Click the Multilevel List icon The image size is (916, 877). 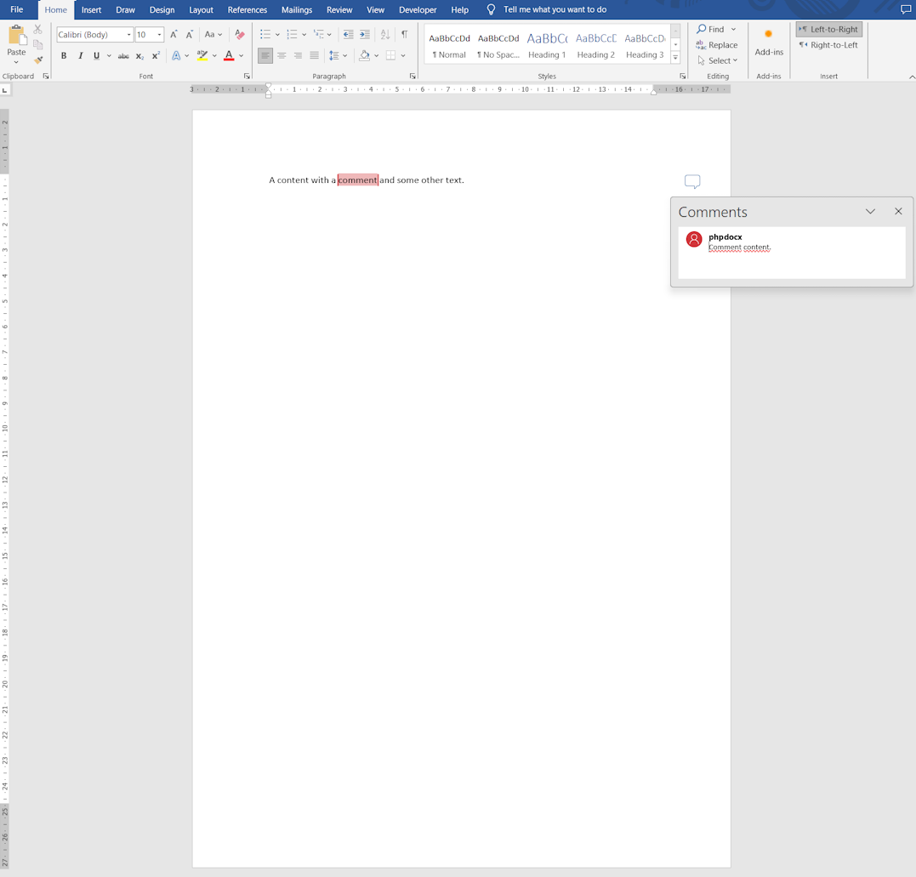pyautogui.click(x=318, y=35)
